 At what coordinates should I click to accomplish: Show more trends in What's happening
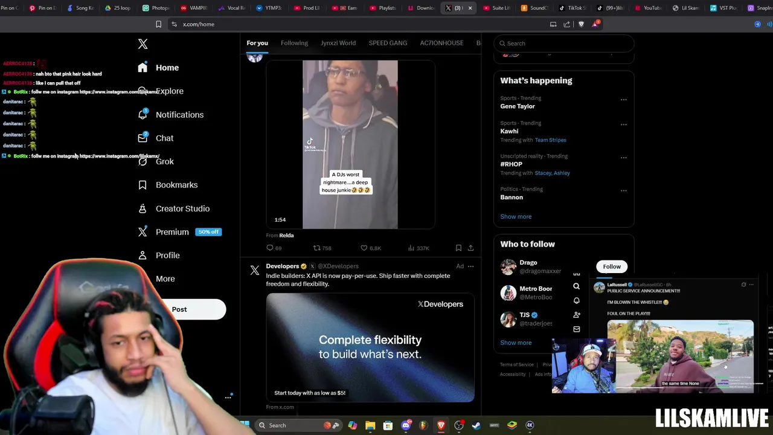pos(516,217)
